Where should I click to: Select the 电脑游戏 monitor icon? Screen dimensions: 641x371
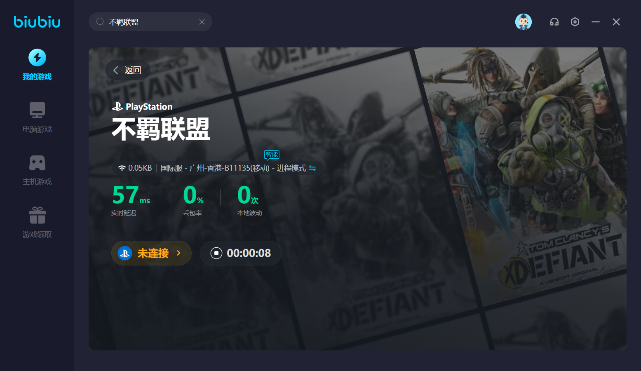click(x=37, y=110)
